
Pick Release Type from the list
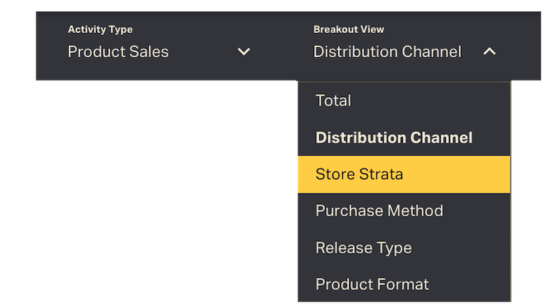(x=364, y=248)
